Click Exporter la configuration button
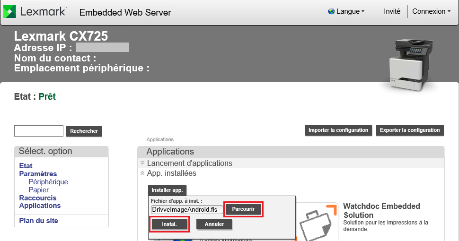 tap(410, 130)
